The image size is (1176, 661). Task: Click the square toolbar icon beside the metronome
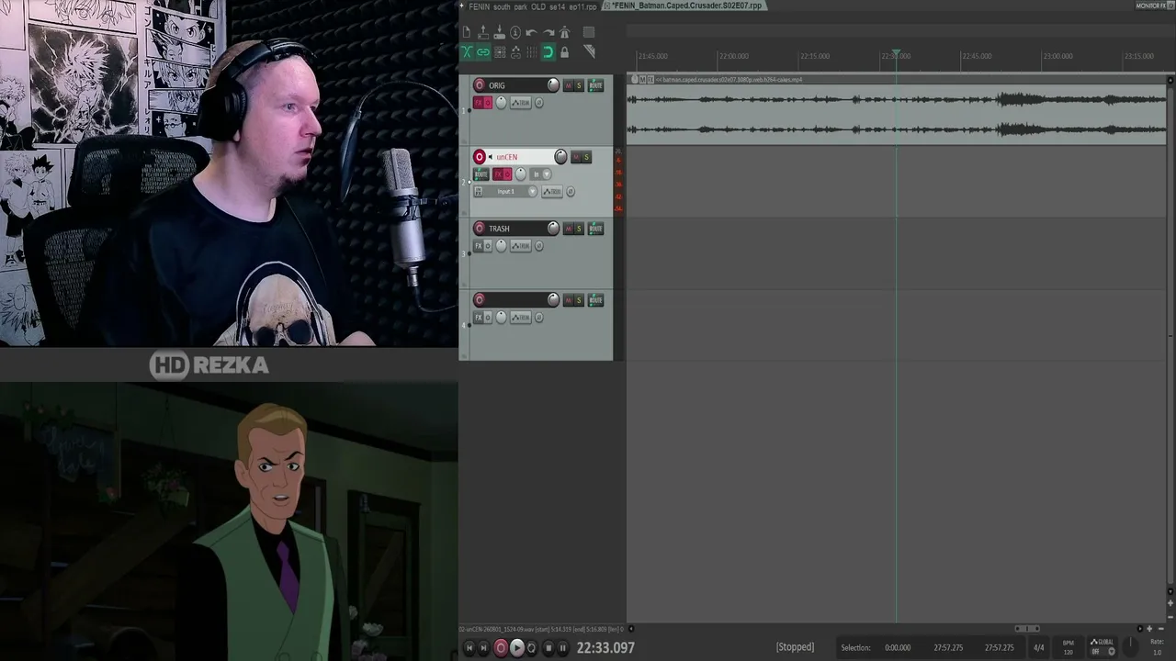tap(589, 32)
